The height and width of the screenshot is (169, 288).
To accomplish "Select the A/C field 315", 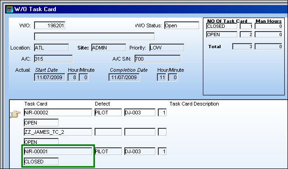I will [x=53, y=59].
